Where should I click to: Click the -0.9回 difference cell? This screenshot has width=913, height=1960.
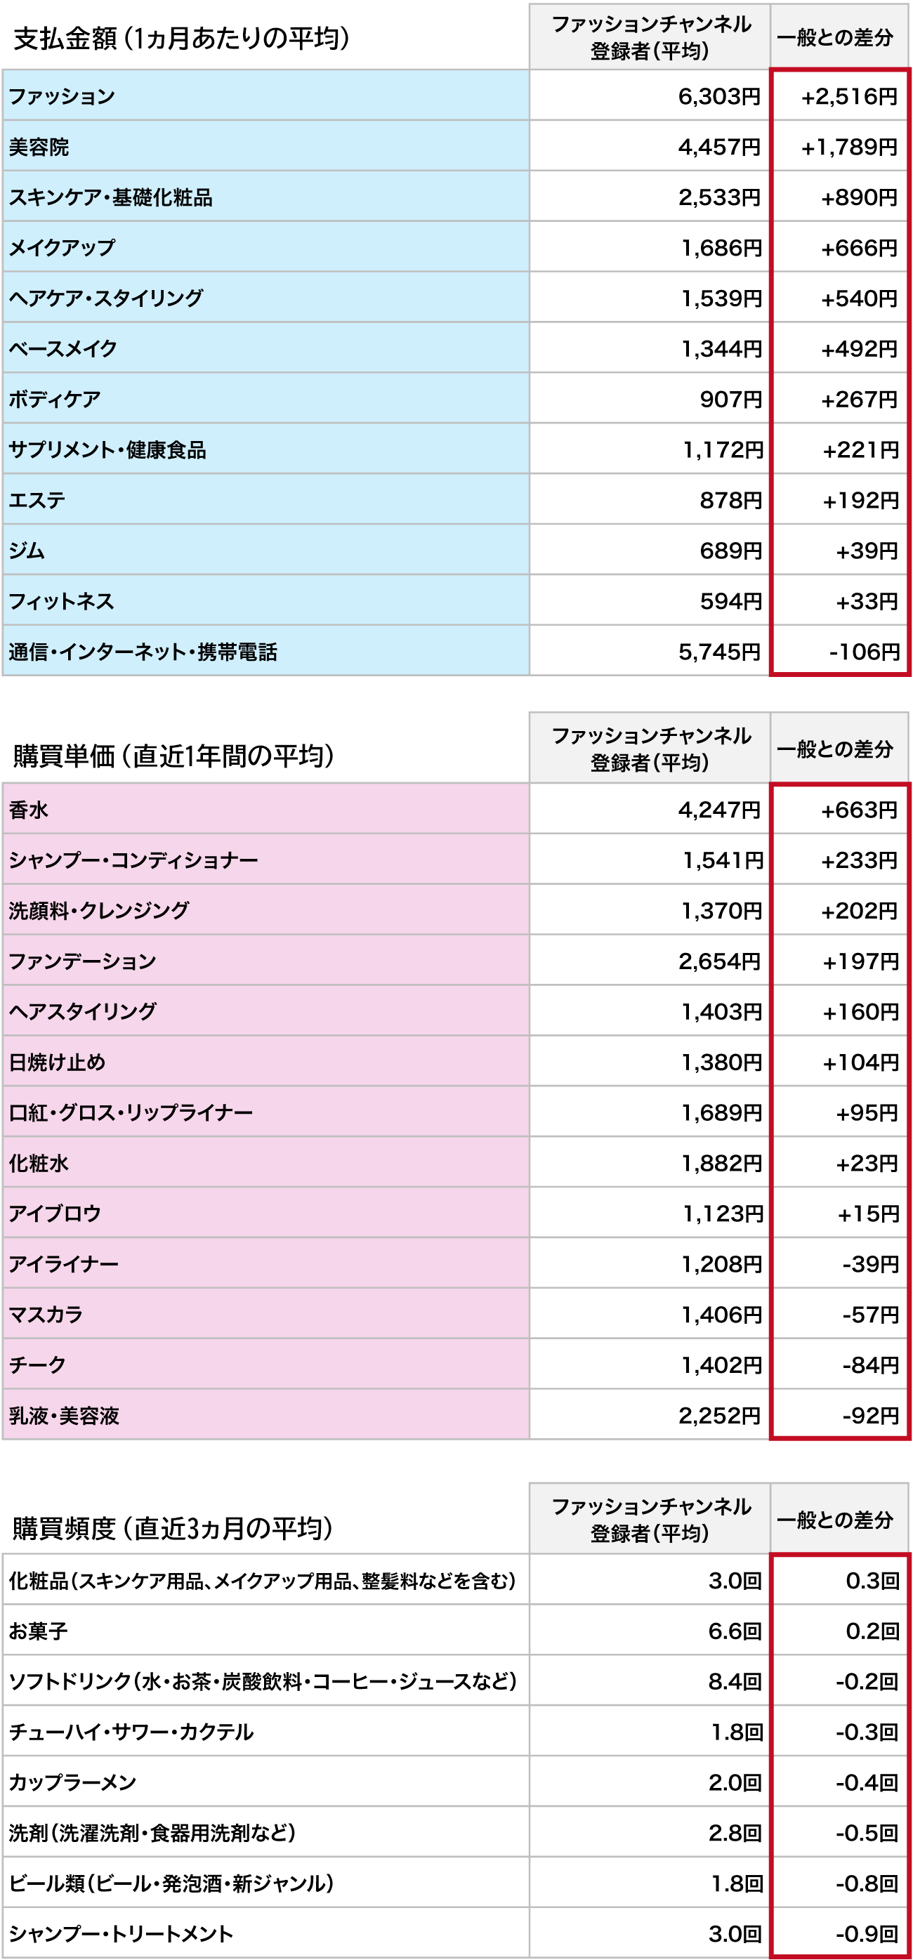[867, 1933]
